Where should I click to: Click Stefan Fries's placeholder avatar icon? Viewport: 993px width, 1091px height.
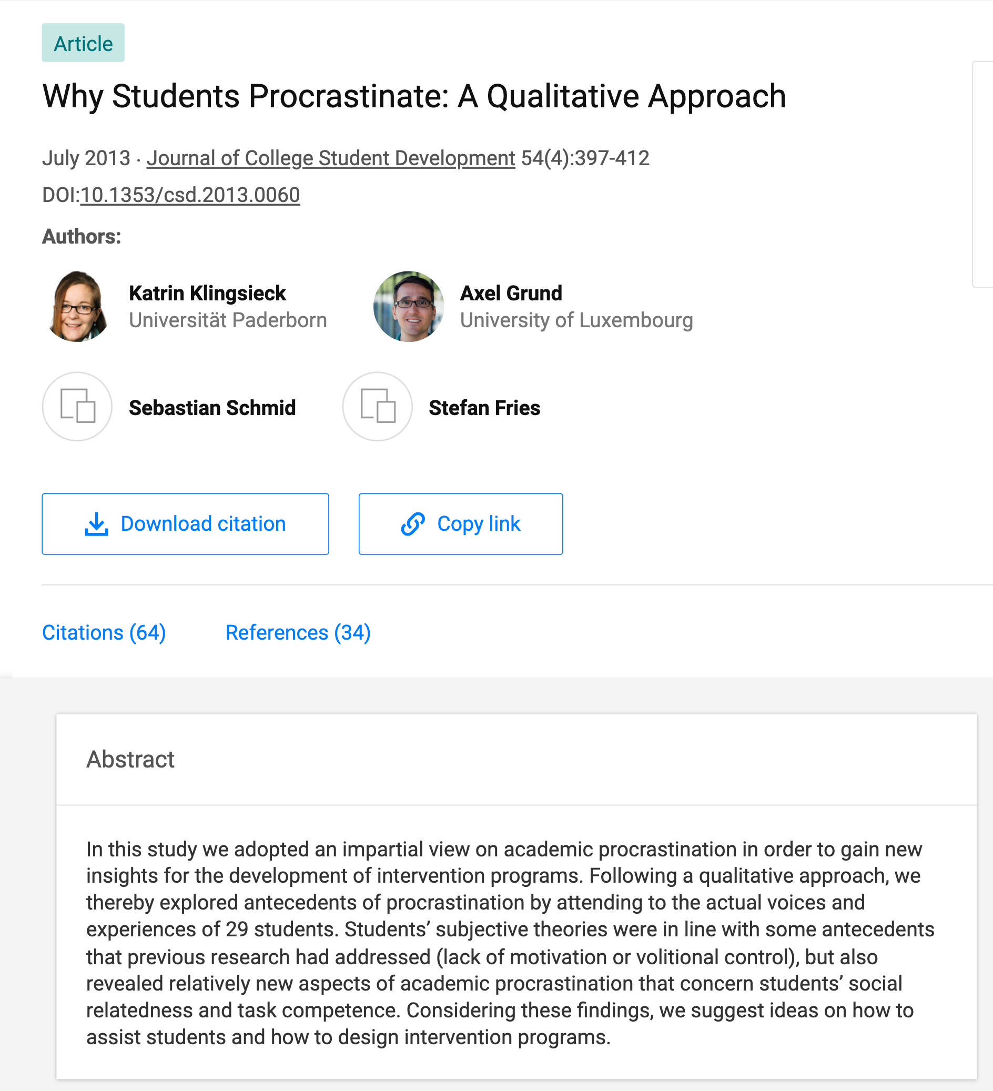[378, 407]
